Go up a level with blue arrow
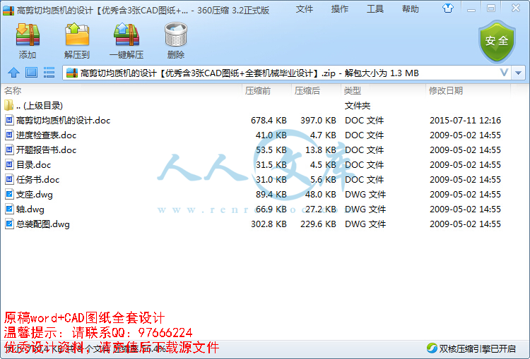This screenshot has height=359, width=530. (x=14, y=73)
